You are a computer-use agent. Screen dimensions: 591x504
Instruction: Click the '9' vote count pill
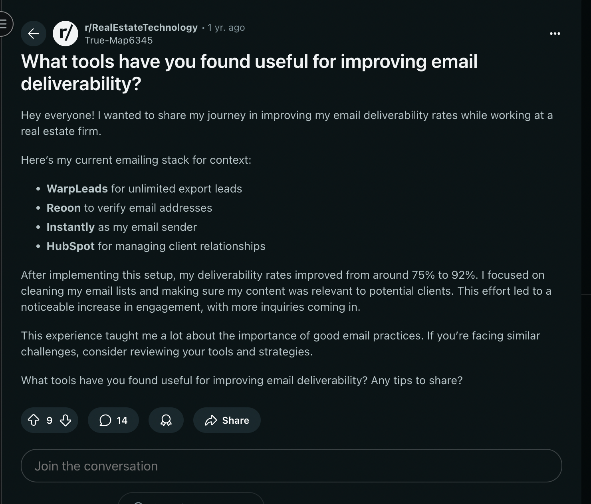coord(50,420)
